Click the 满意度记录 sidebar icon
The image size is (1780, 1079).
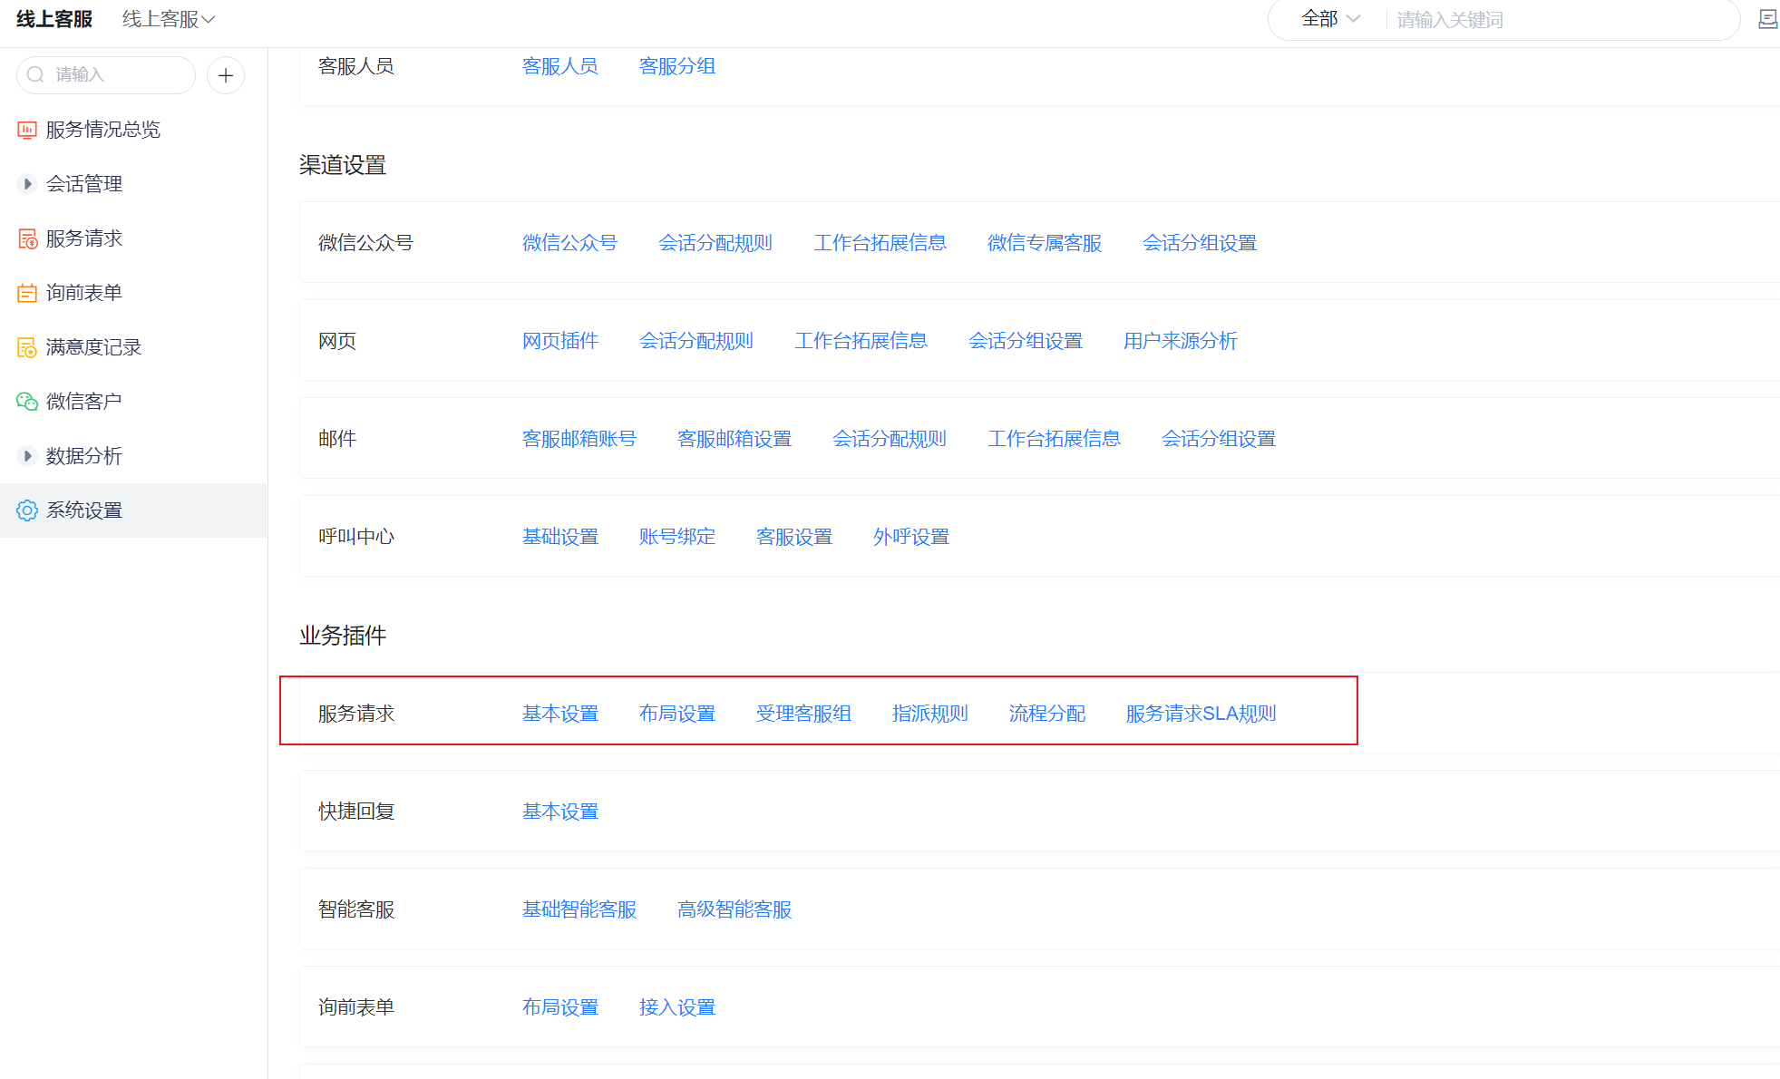point(27,347)
